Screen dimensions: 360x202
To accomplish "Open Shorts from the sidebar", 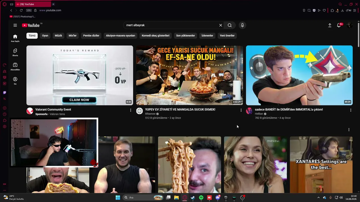I will tap(15, 52).
